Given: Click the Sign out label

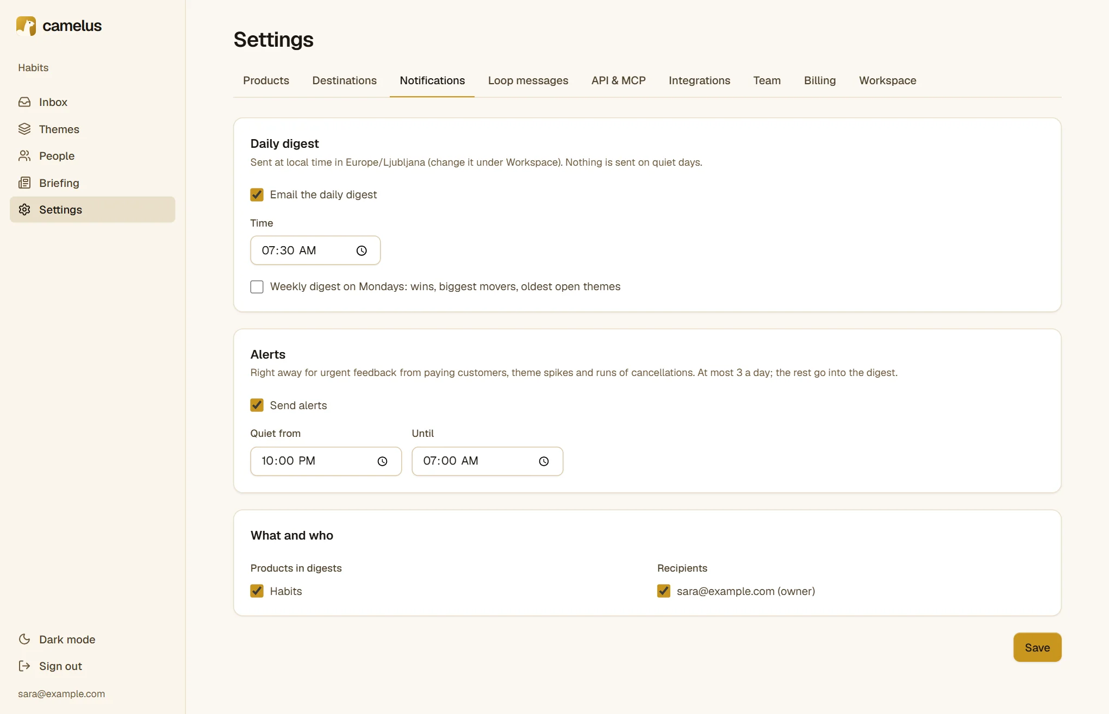Looking at the screenshot, I should coord(60,666).
